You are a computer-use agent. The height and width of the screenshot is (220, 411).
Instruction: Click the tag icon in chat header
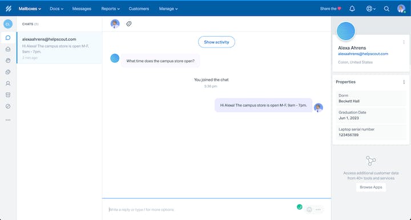pos(128,23)
